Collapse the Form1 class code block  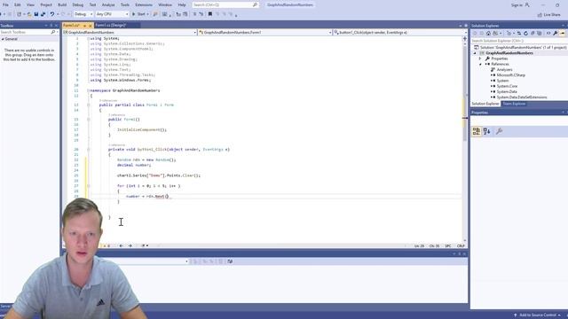tap(89, 105)
